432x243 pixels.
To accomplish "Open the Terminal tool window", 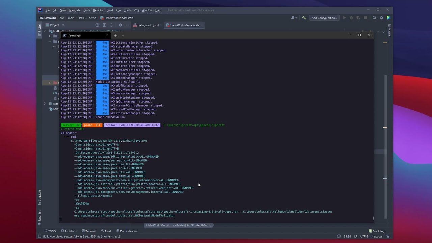I will pyautogui.click(x=89, y=231).
